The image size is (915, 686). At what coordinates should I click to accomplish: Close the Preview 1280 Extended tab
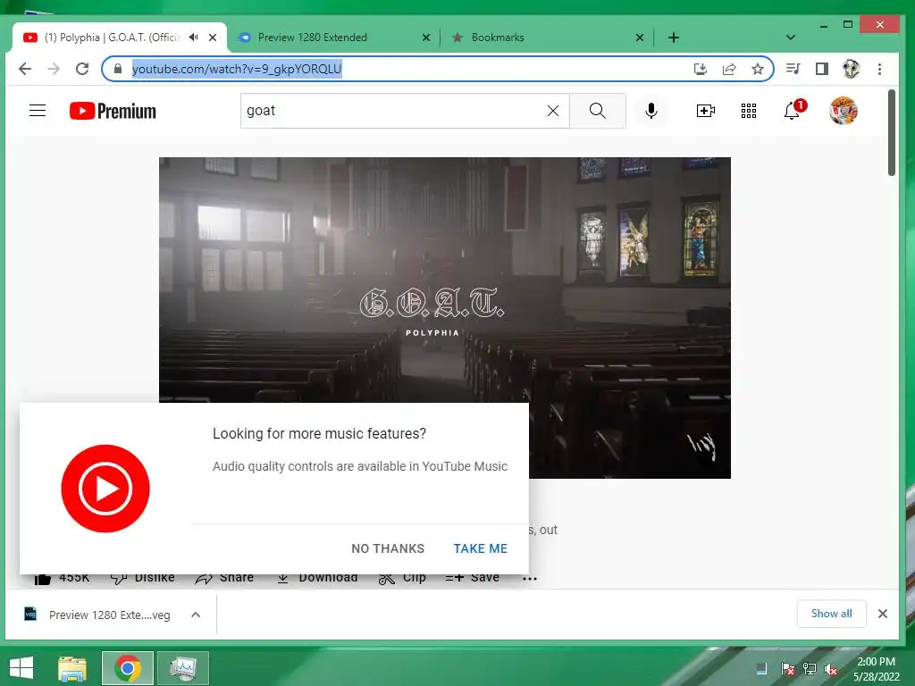tap(426, 38)
